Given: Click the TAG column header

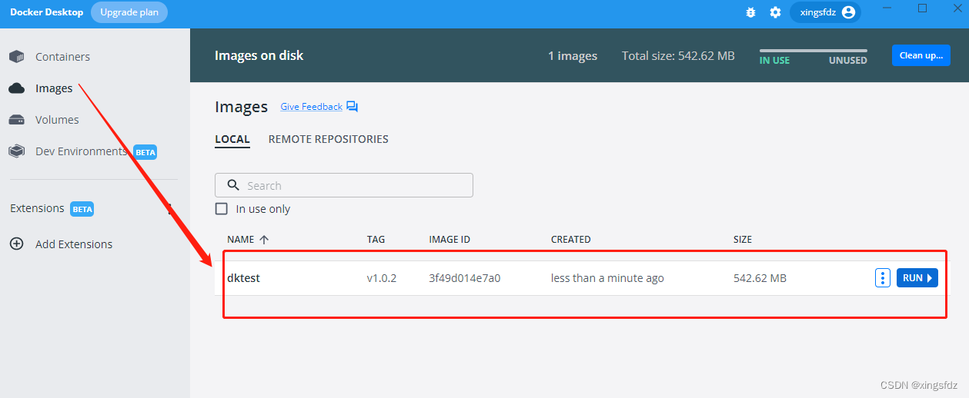Looking at the screenshot, I should coord(376,240).
